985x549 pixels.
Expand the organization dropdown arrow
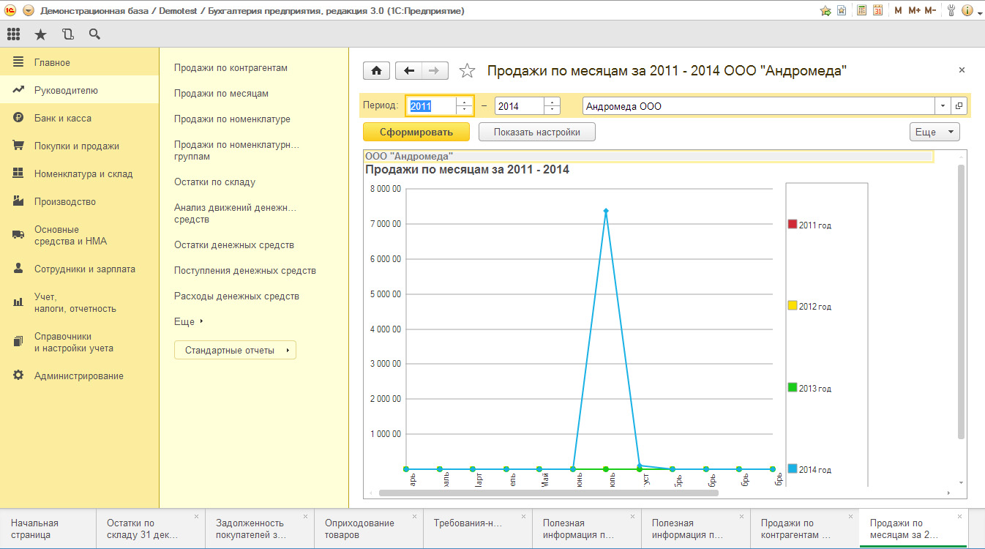pos(942,106)
